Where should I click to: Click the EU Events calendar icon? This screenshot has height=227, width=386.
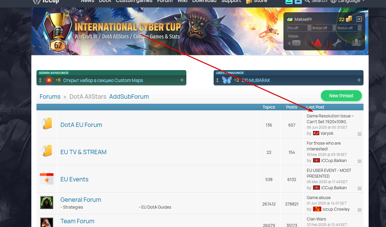point(47,178)
